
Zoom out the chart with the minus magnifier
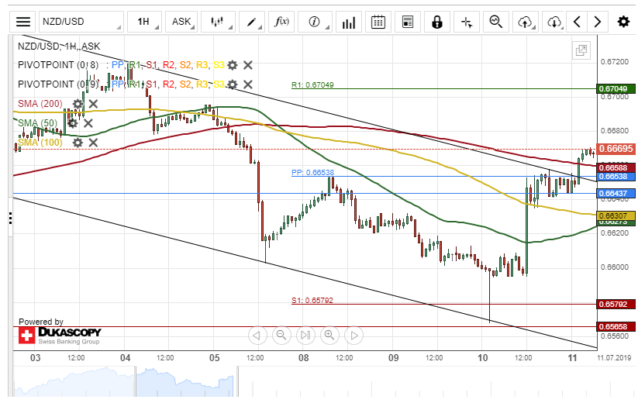coord(281,336)
